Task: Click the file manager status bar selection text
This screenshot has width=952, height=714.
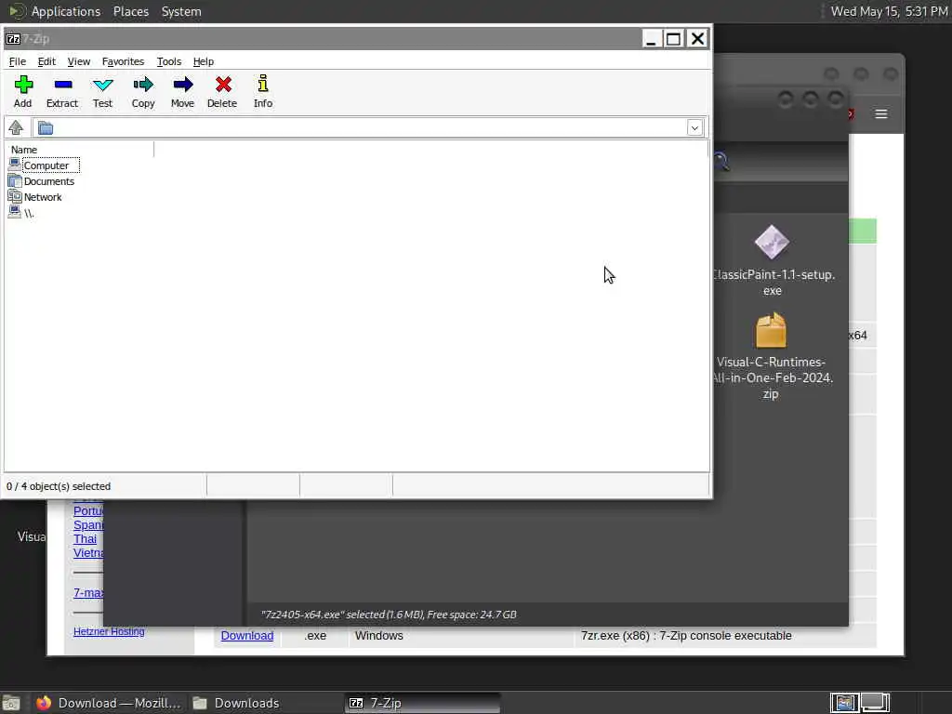Action: click(389, 615)
